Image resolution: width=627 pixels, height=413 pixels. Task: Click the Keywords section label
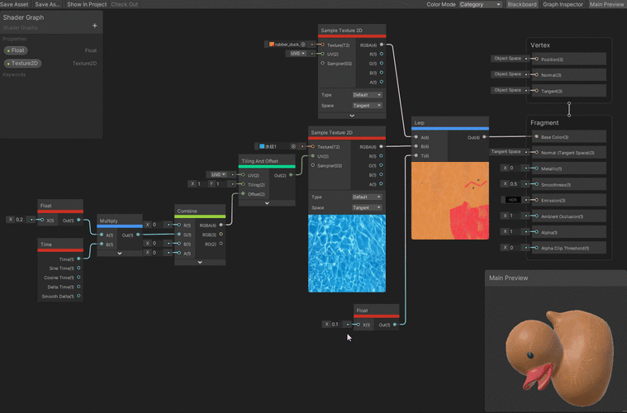tap(14, 75)
